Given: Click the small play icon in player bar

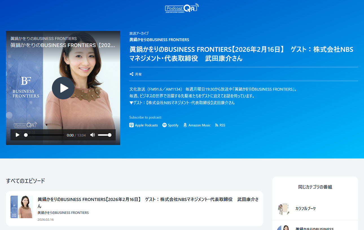Looking at the screenshot, I should point(17,135).
